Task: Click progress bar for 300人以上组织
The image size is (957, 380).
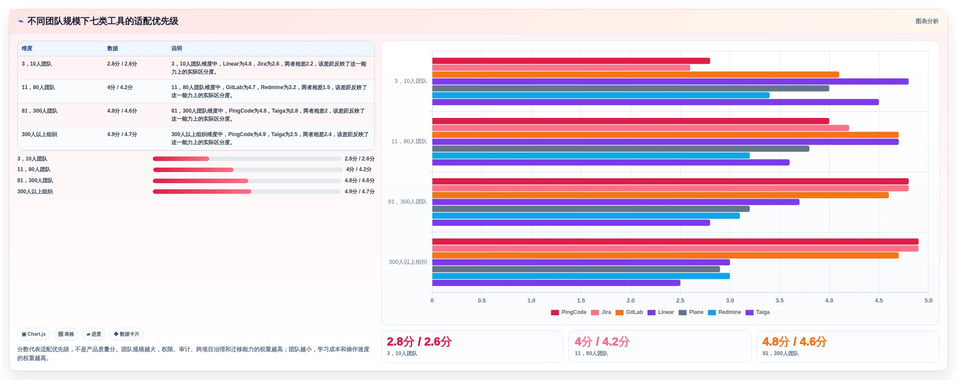Action: tap(246, 192)
